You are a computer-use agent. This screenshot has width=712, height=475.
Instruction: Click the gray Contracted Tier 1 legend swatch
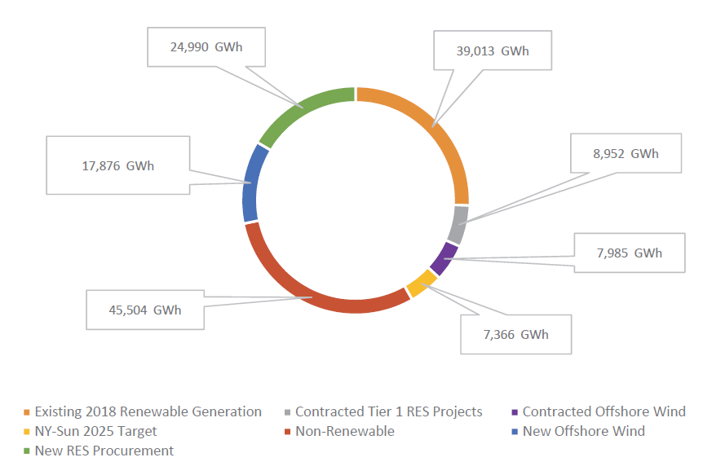pyautogui.click(x=288, y=412)
